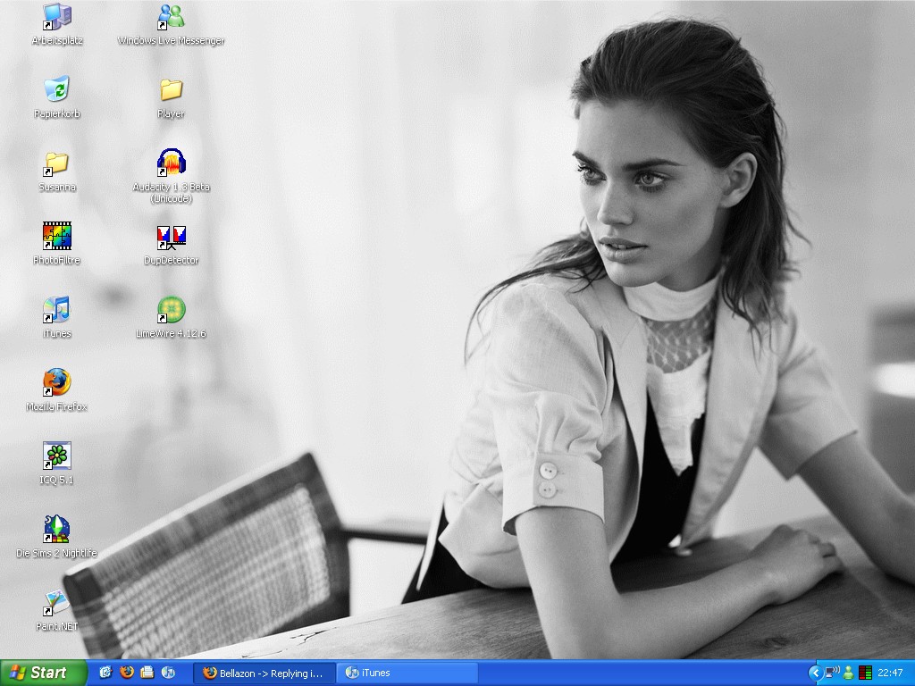This screenshot has height=686, width=915.
Task: Click the Die Sims 2 Nightlife shortcut
Action: click(x=57, y=530)
